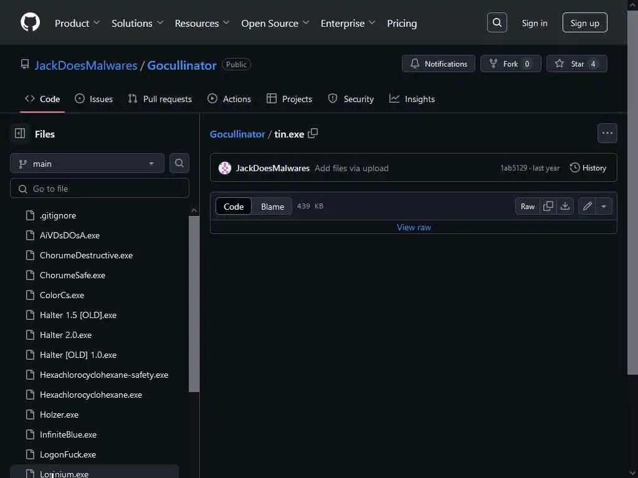Open the Actions tab
The height and width of the screenshot is (478, 638).
coord(229,99)
